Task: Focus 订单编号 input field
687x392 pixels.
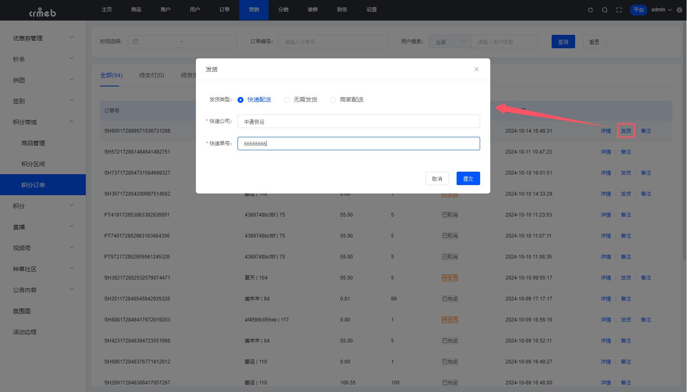Action: (333, 42)
